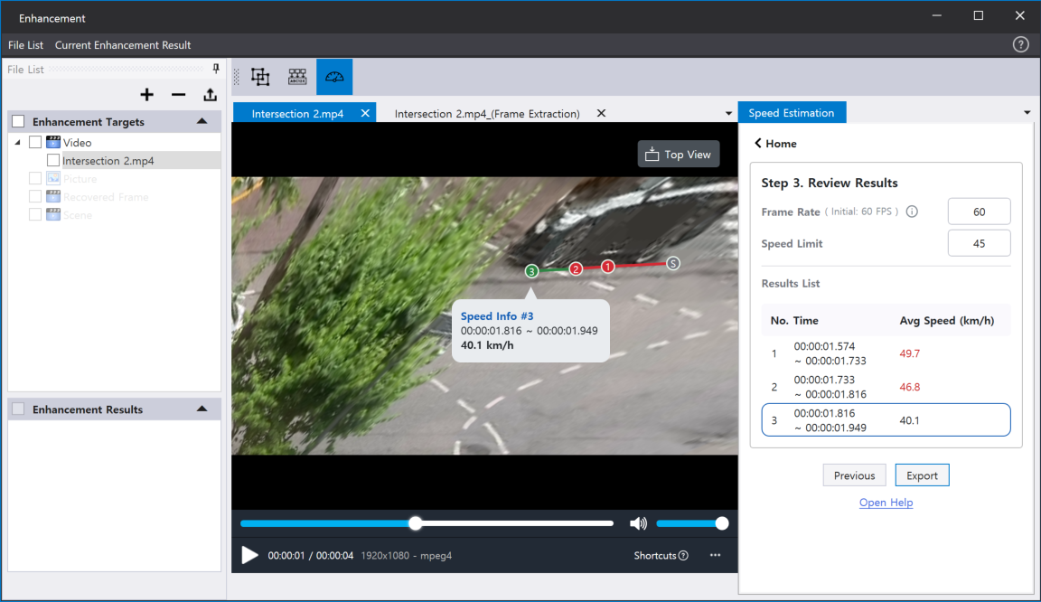Collapse the Video tree node
1041x602 pixels.
coord(18,143)
